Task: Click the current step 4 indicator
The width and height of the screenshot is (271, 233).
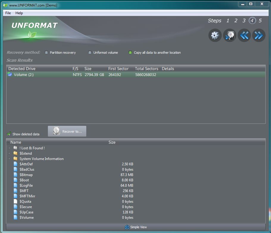Action: point(252,21)
